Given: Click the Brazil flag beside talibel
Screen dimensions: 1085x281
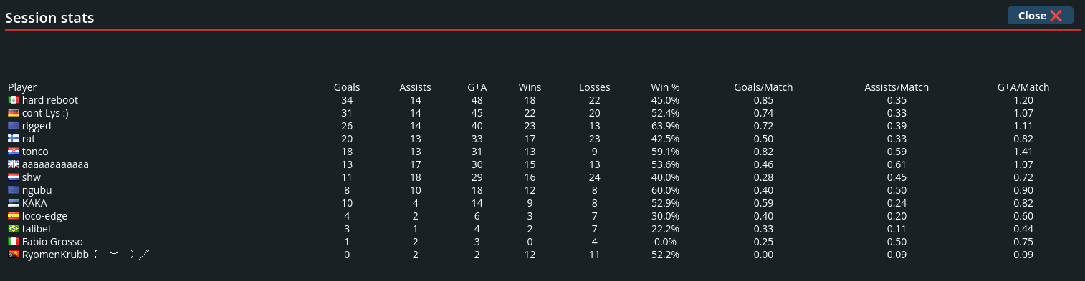Looking at the screenshot, I should pyautogui.click(x=14, y=229).
